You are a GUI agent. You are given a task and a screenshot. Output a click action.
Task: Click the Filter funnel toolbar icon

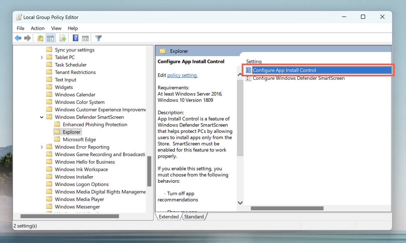click(x=98, y=38)
